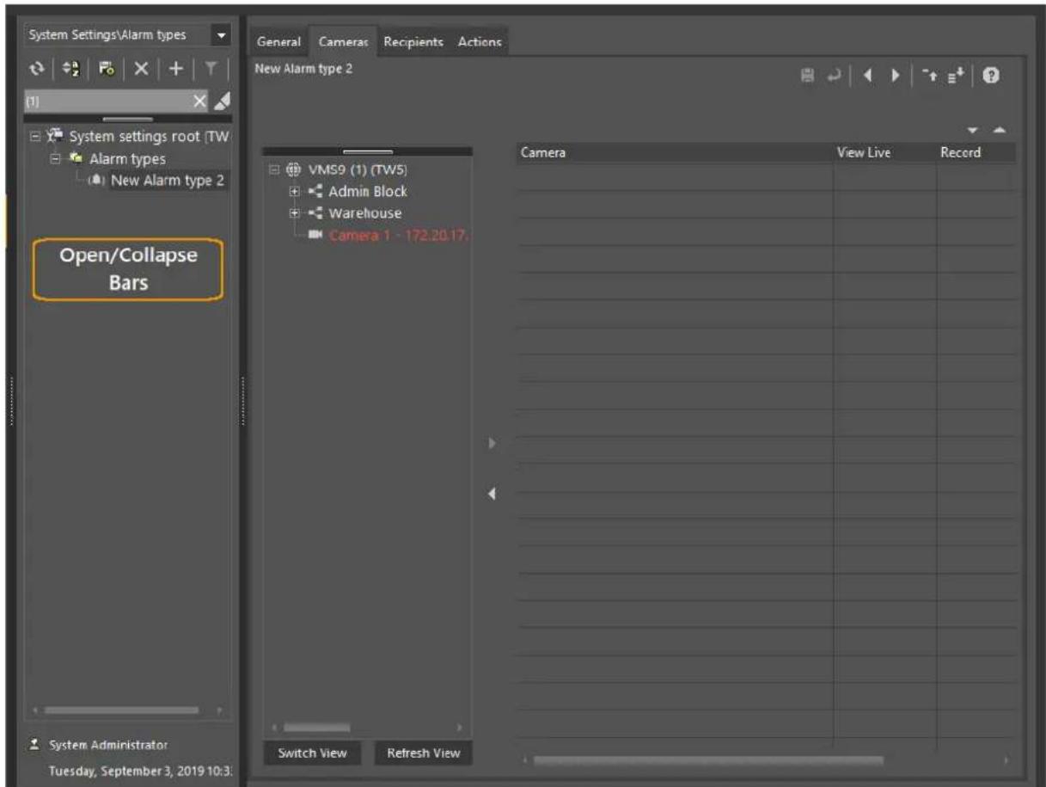The width and height of the screenshot is (1046, 787).
Task: Click into the tree search field
Action: 107,101
